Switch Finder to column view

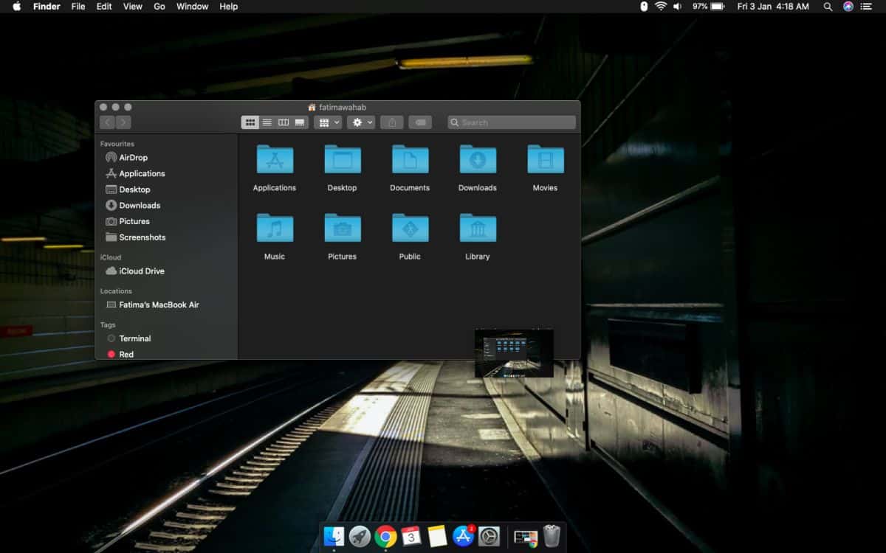283,122
